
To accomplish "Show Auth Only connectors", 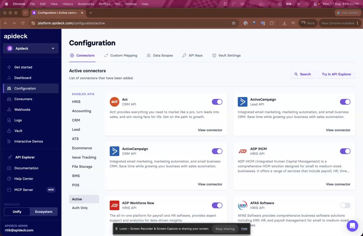I will (80, 208).
